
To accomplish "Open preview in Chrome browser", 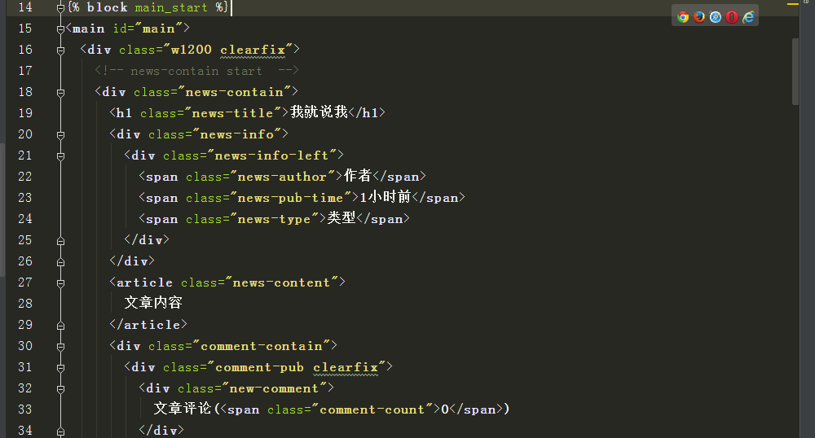I will (683, 17).
